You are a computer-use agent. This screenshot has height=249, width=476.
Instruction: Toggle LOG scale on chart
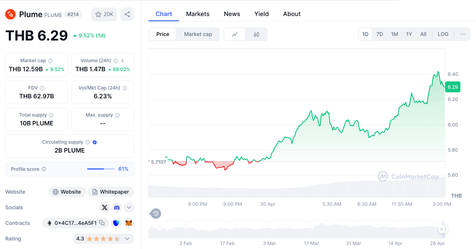point(443,34)
